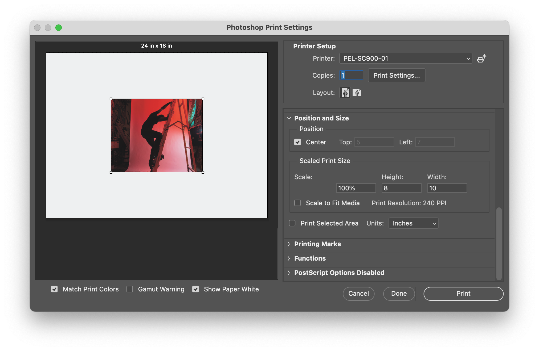
Task: Select portrait layout orientation icon
Action: point(345,93)
